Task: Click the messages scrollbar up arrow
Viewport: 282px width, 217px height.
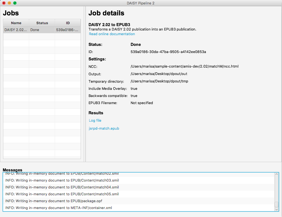Action: (276, 174)
